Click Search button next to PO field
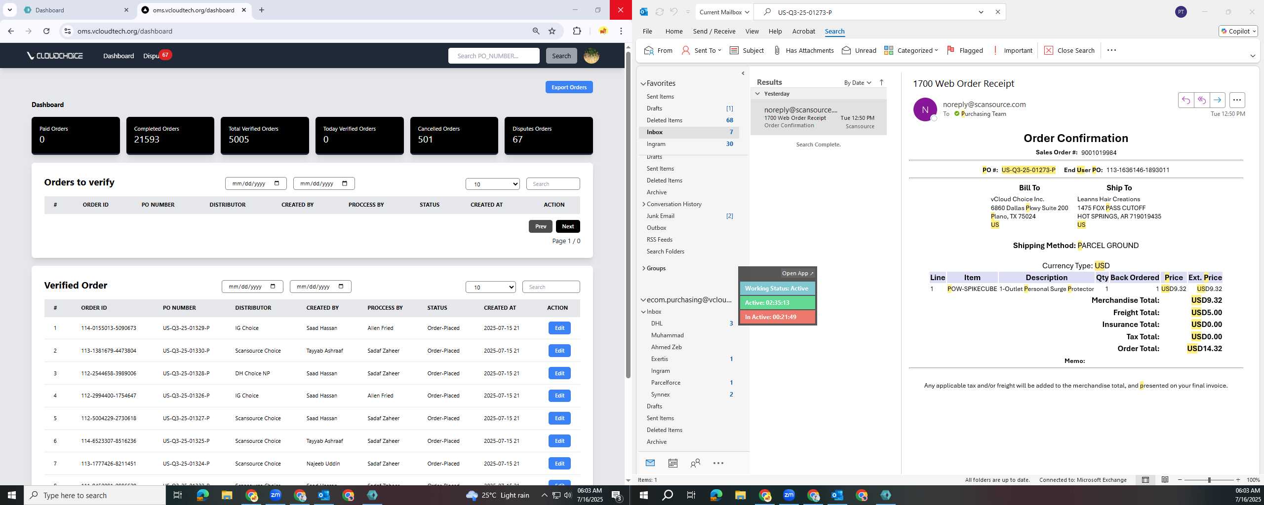 561,56
